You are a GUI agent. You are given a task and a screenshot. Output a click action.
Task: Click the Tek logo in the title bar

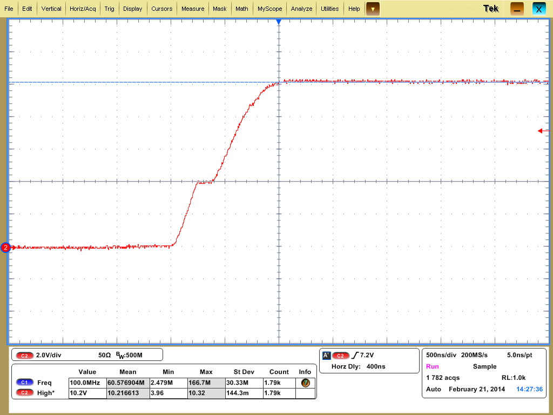[490, 8]
